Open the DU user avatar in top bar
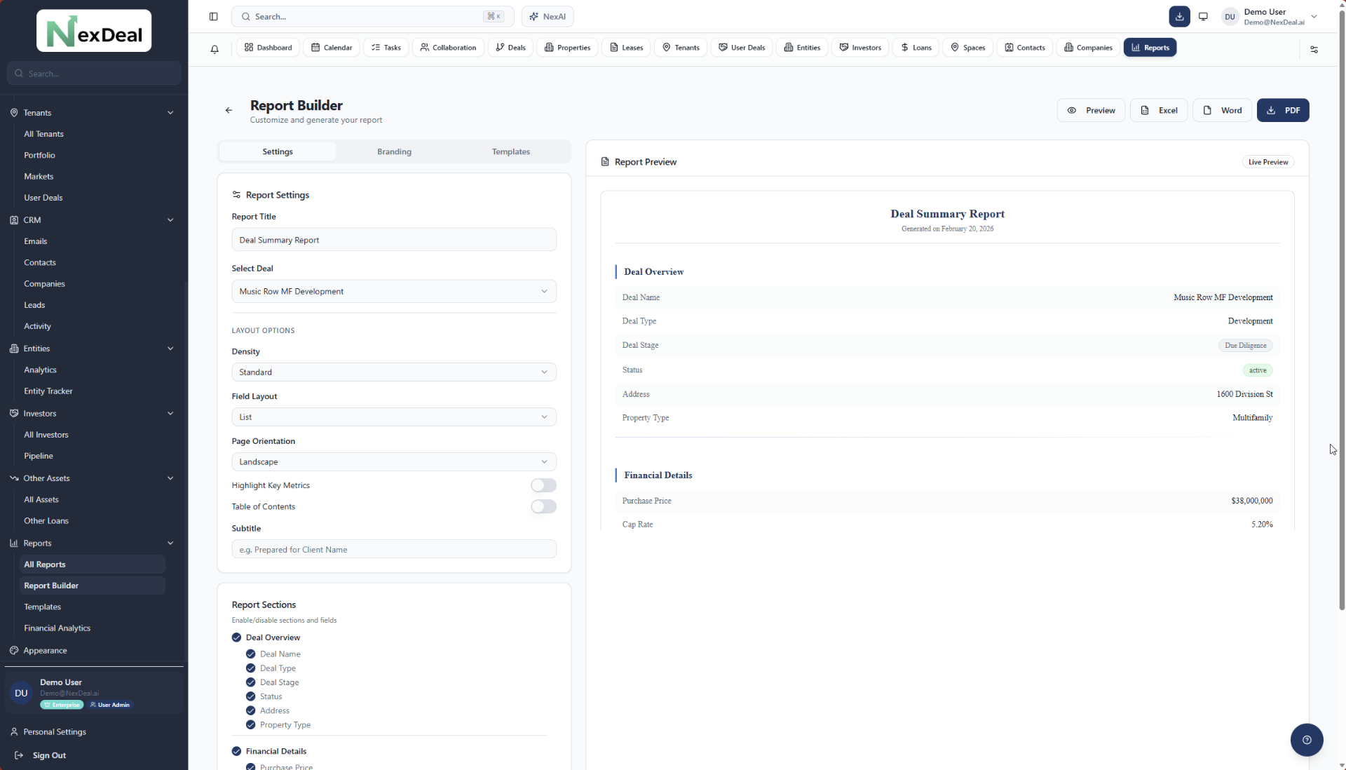The width and height of the screenshot is (1346, 770). tap(1230, 17)
